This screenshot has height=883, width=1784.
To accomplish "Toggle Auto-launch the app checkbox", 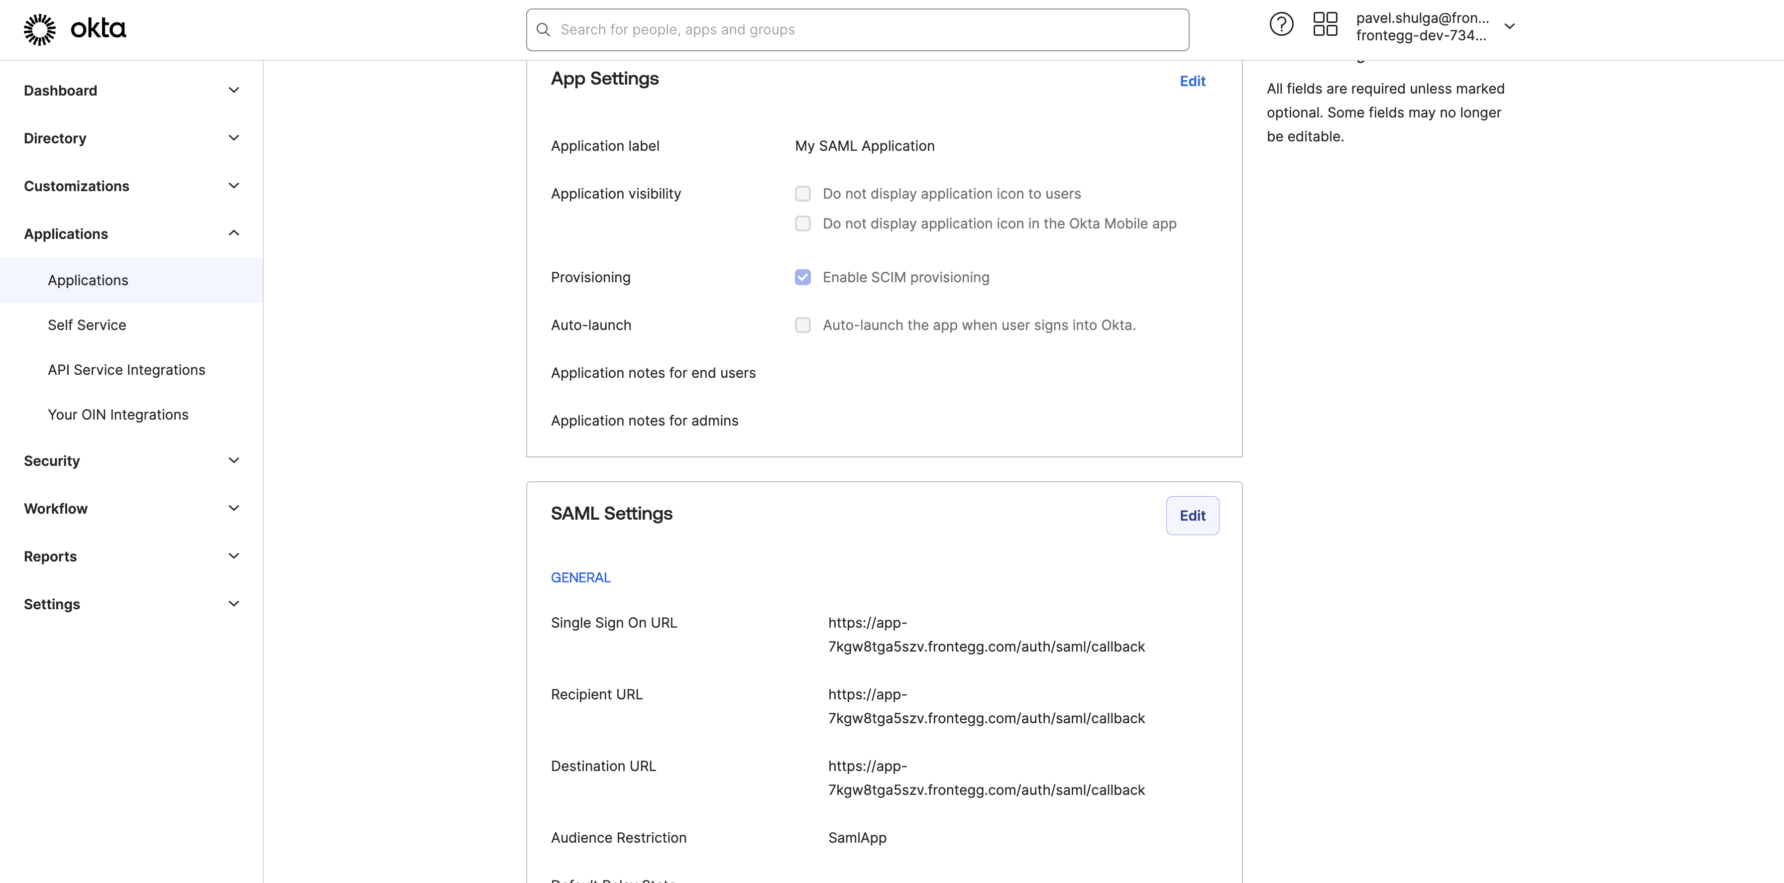I will (803, 326).
